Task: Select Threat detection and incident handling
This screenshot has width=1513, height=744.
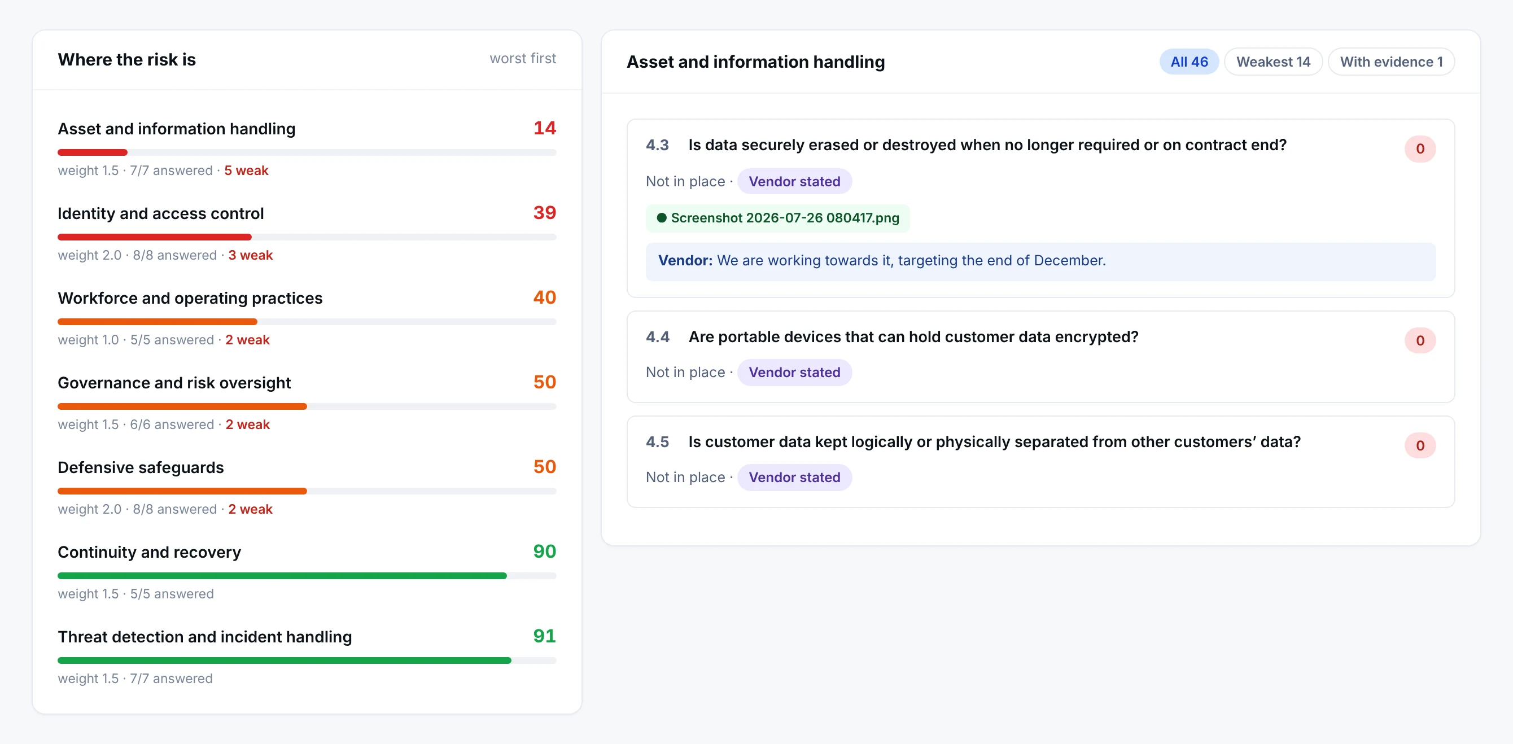Action: click(307, 655)
